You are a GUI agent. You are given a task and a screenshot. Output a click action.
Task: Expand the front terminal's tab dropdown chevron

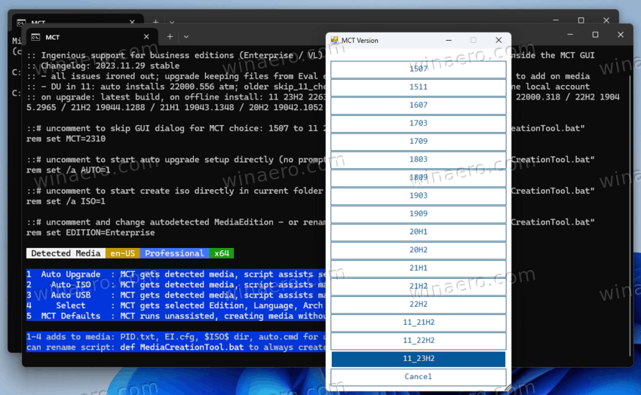(x=186, y=36)
